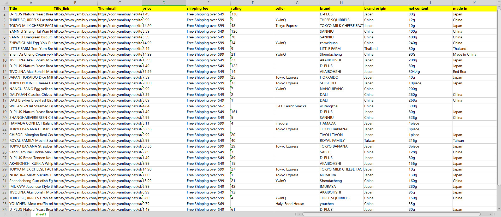Select the 'shipping fee' header cell
Screen dimensions: 501x217
(208, 8)
